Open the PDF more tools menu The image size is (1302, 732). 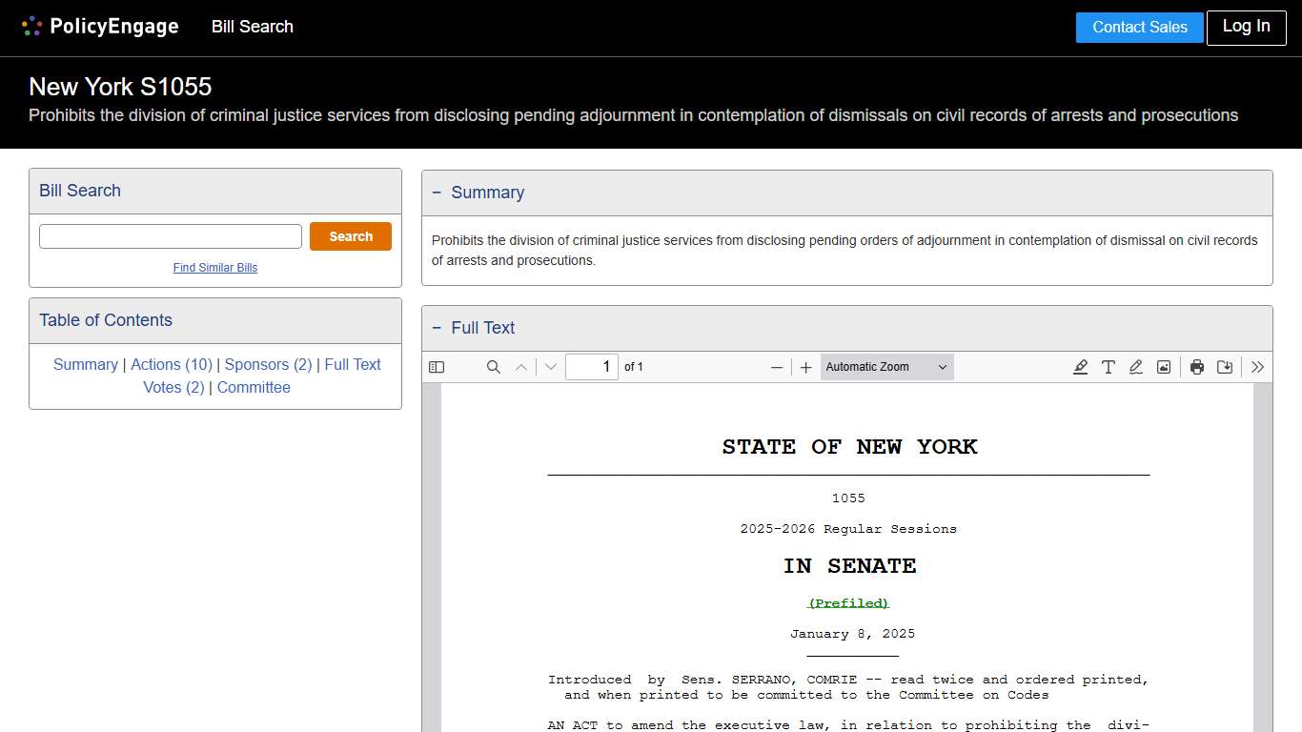pos(1257,367)
